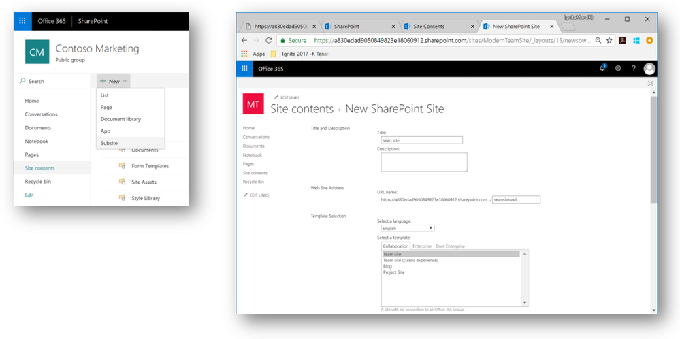Click the Description text area

[424, 162]
